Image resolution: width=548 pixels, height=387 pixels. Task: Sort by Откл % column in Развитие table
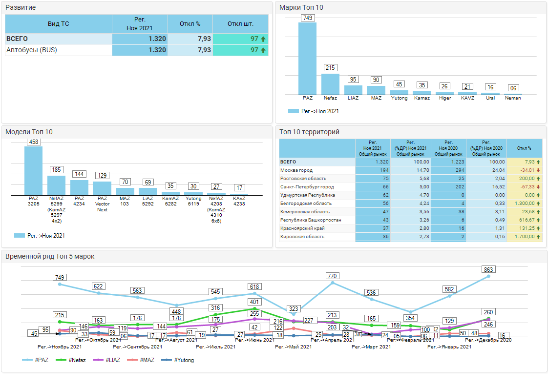pyautogui.click(x=190, y=24)
